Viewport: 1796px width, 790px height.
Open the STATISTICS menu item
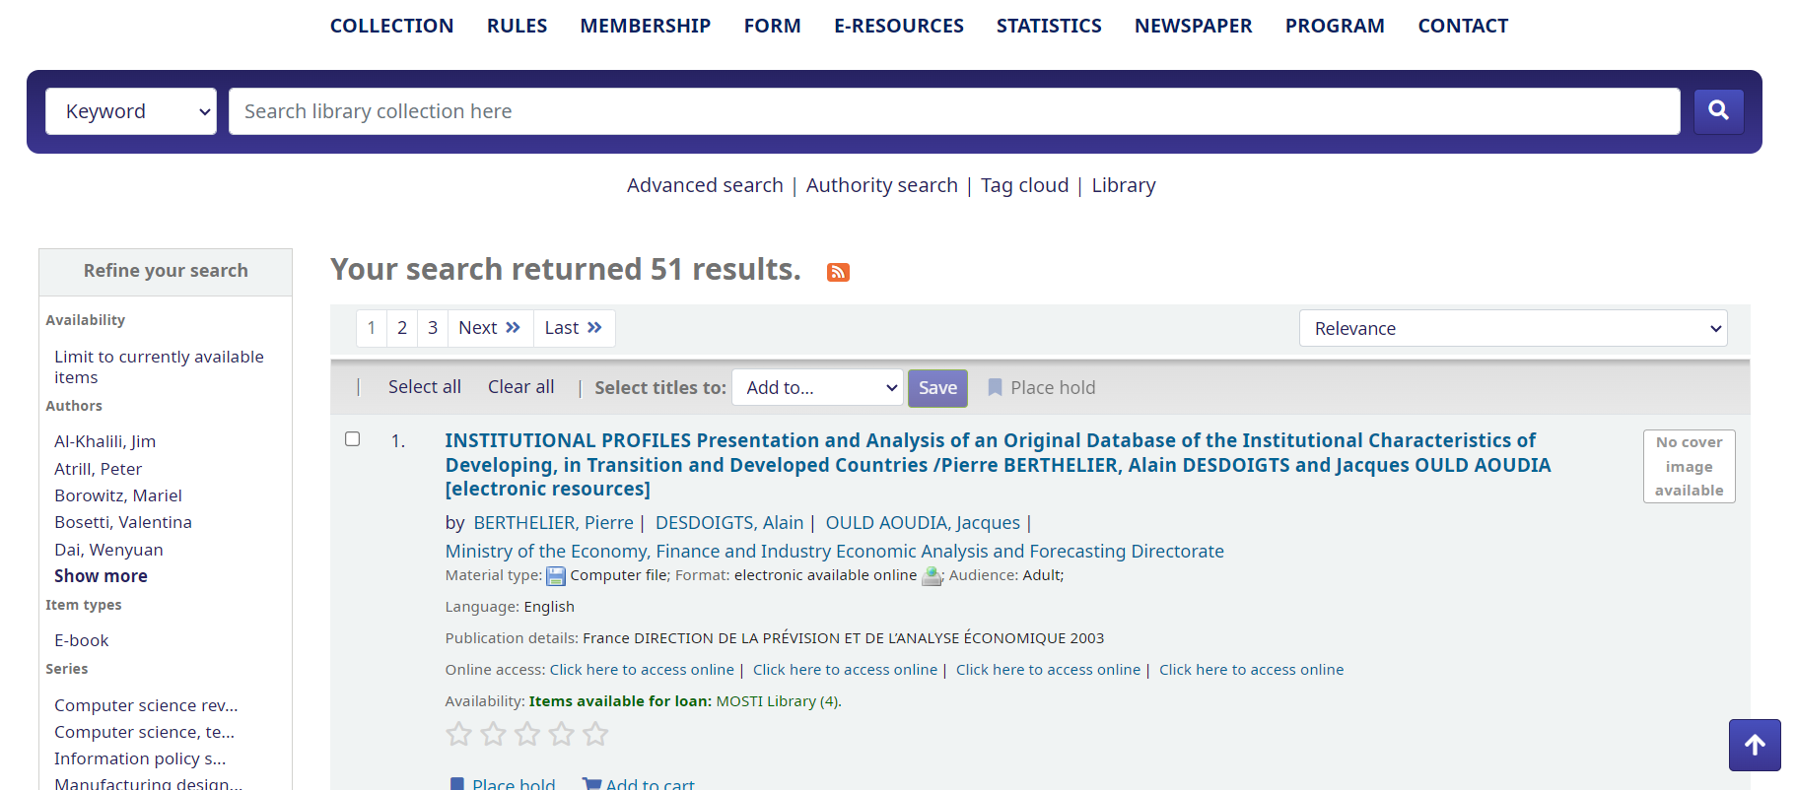(1049, 26)
